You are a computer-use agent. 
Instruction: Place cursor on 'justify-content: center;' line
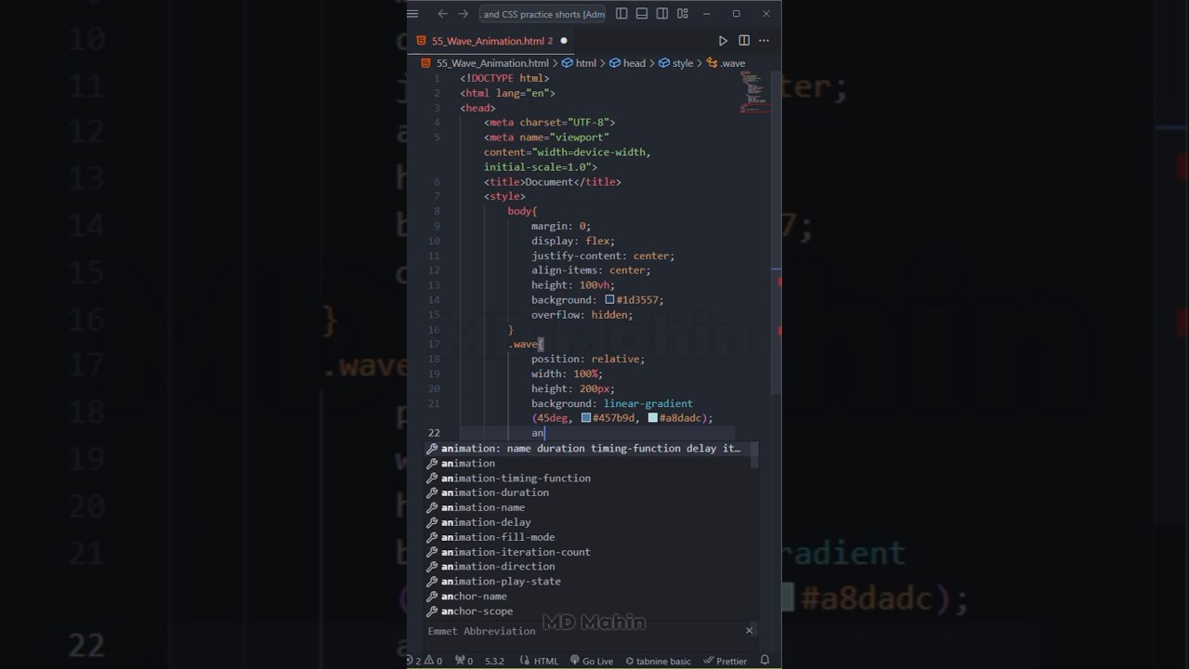(x=602, y=256)
